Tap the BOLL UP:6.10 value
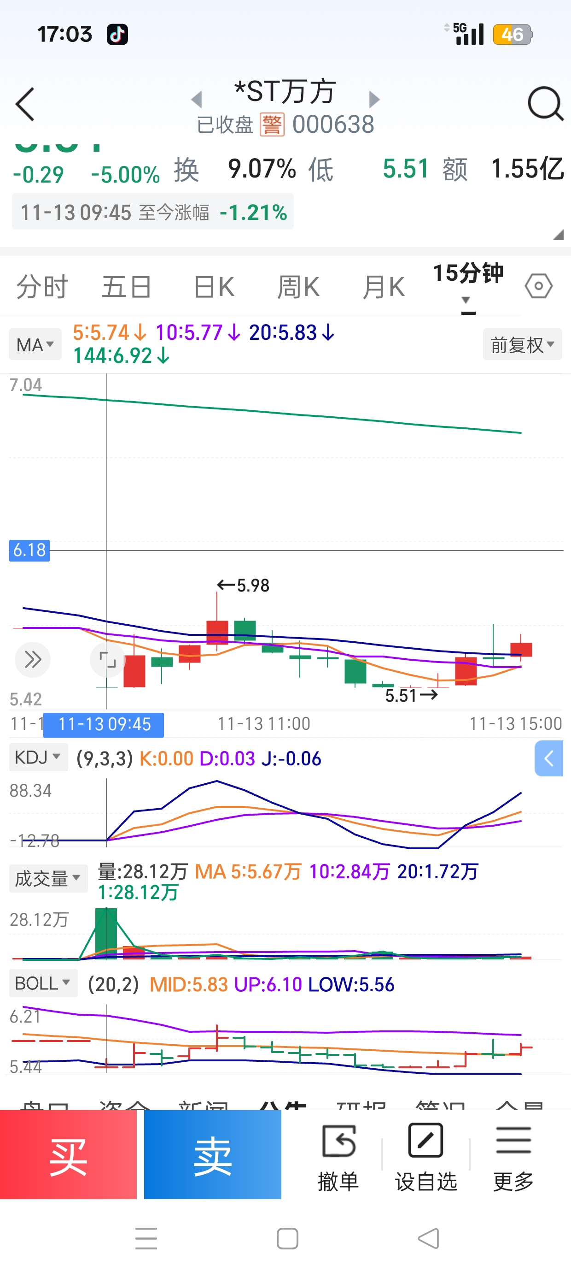This screenshot has width=571, height=1278. (x=268, y=984)
